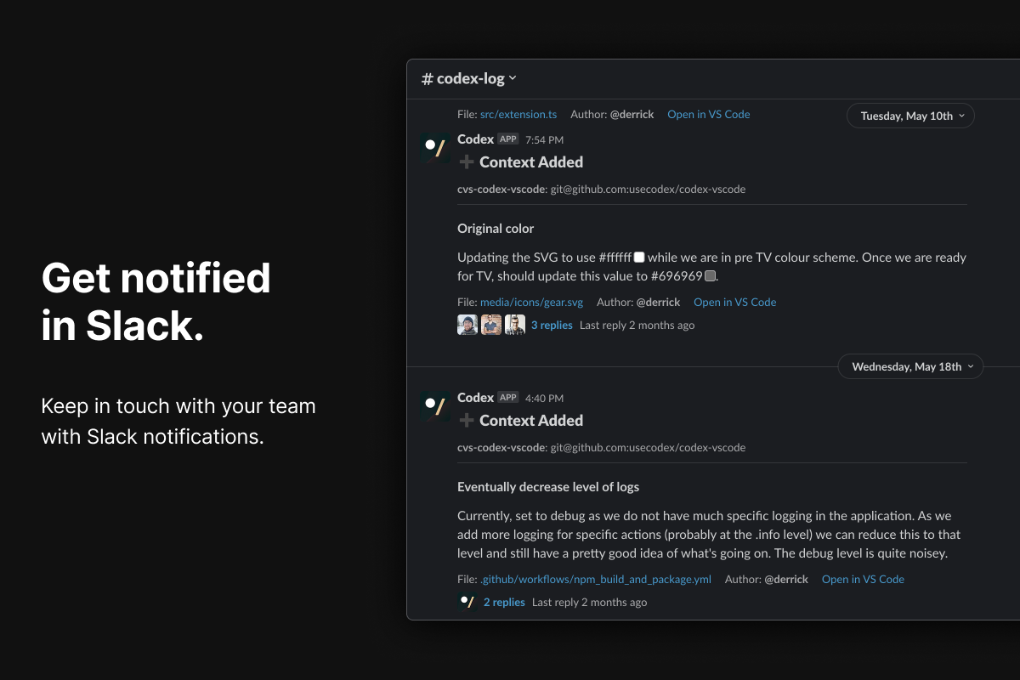
Task: Click the 4:40 PM message timestamp
Action: click(544, 398)
